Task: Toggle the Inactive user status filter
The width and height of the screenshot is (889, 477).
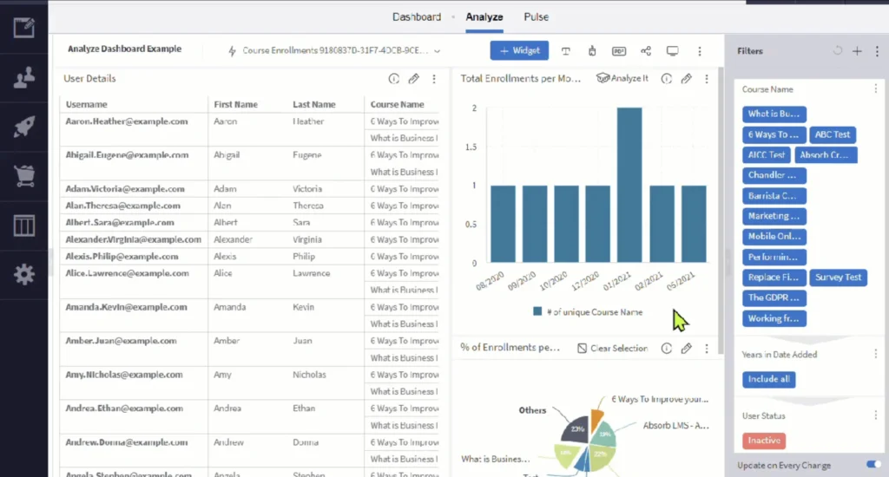Action: tap(764, 441)
